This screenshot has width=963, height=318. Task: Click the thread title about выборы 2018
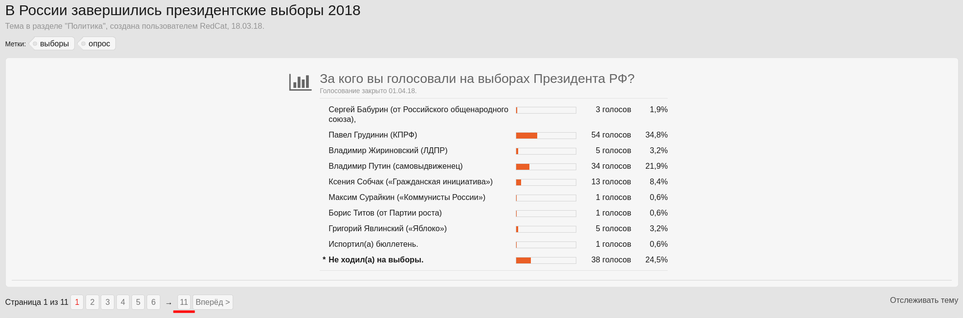[183, 10]
